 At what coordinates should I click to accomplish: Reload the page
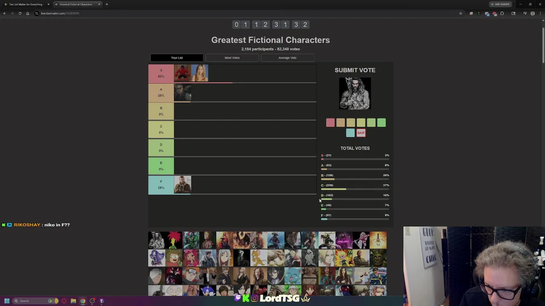20,13
